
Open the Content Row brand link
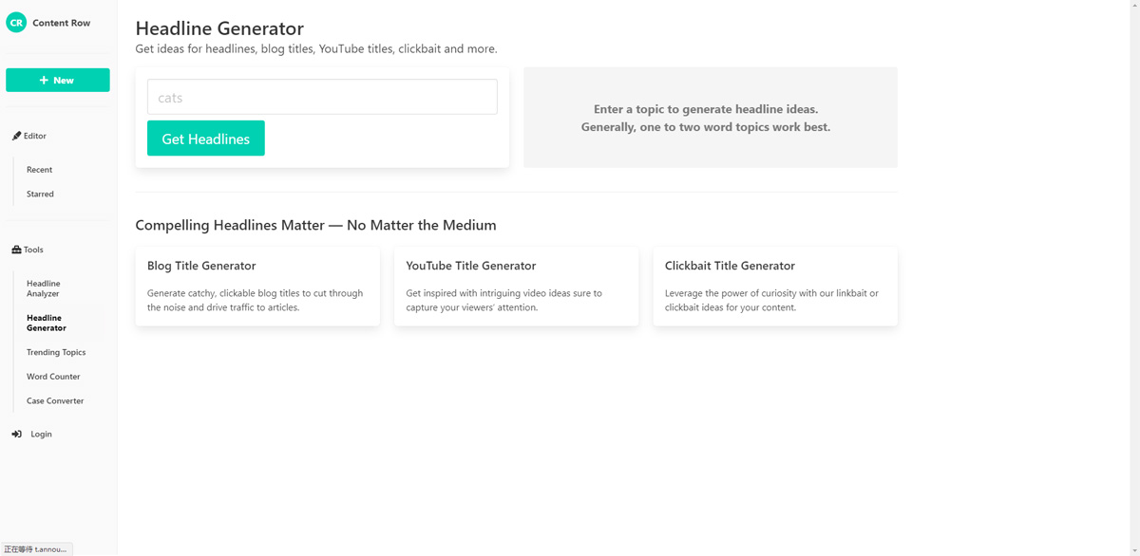(61, 23)
